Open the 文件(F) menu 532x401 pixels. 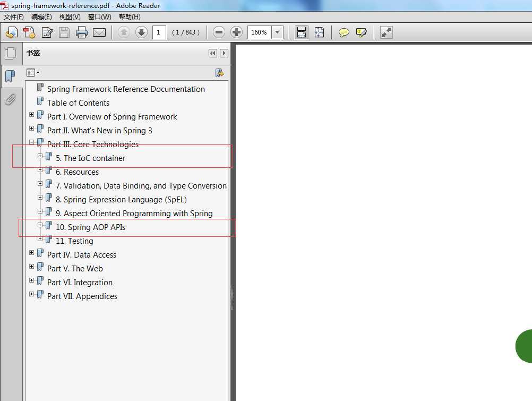point(14,16)
